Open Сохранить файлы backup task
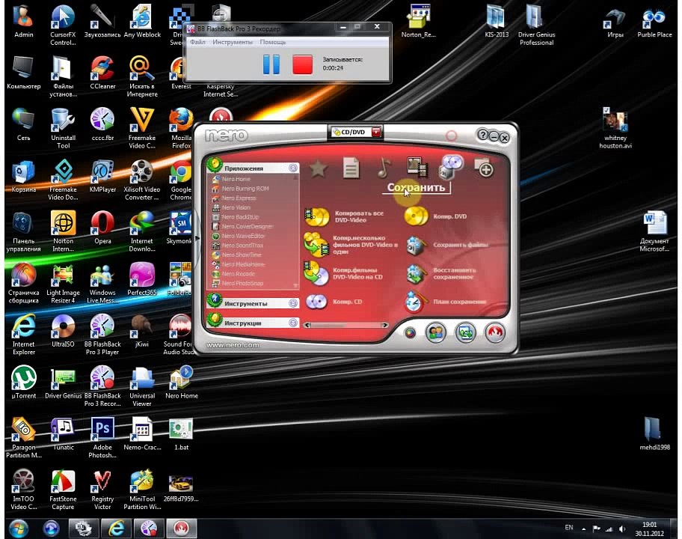Viewport: 682px width, 539px height. pos(448,245)
